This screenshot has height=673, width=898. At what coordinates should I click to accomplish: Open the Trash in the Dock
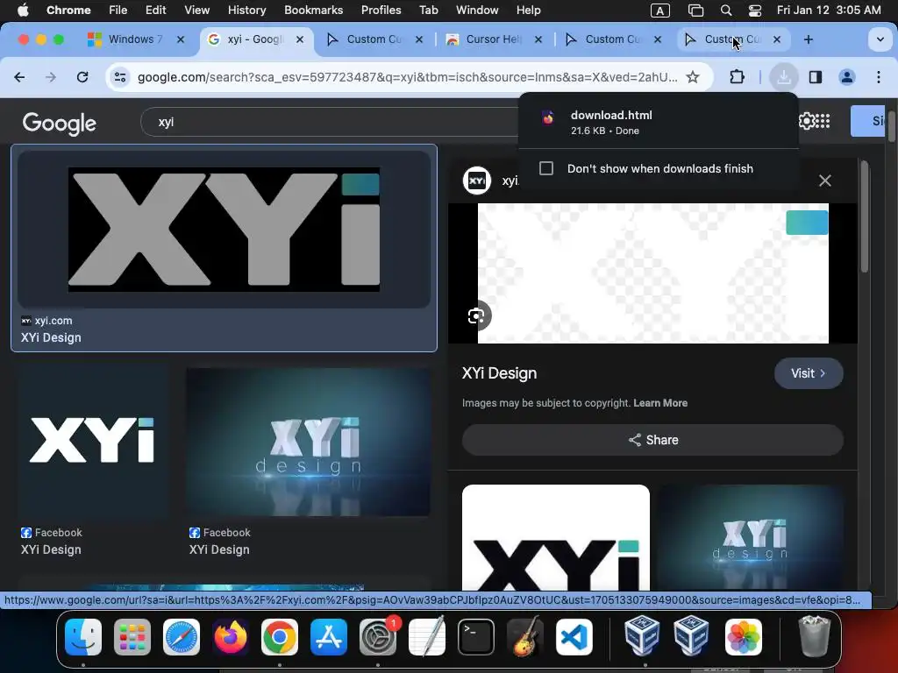[814, 637]
